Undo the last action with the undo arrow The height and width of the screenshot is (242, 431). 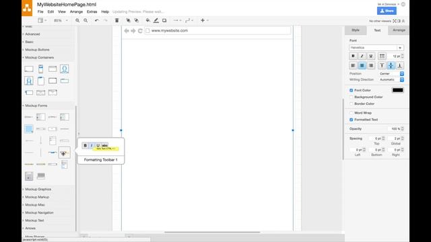pos(97,20)
